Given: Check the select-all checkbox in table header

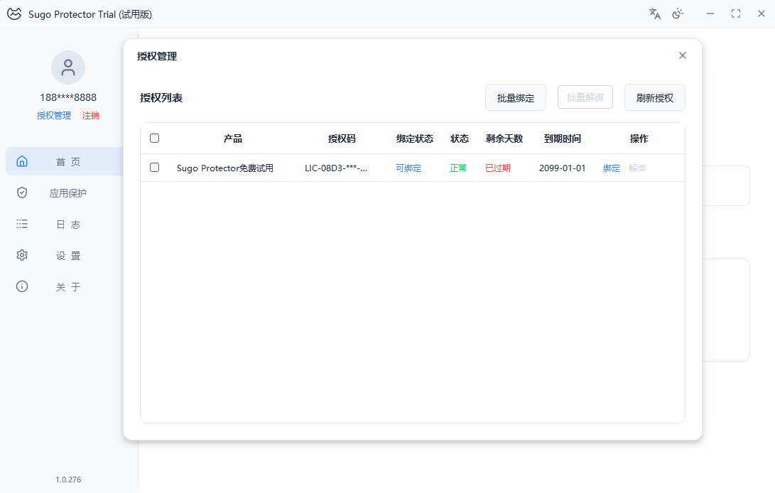Looking at the screenshot, I should tap(154, 139).
